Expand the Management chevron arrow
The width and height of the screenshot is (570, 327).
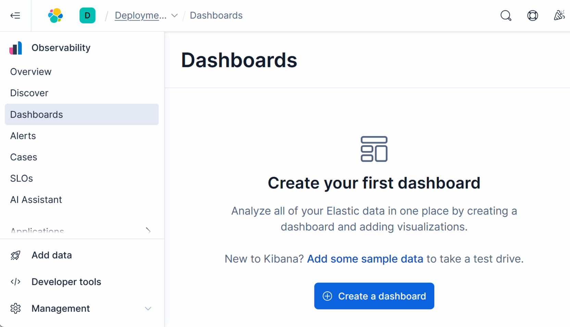(148, 309)
